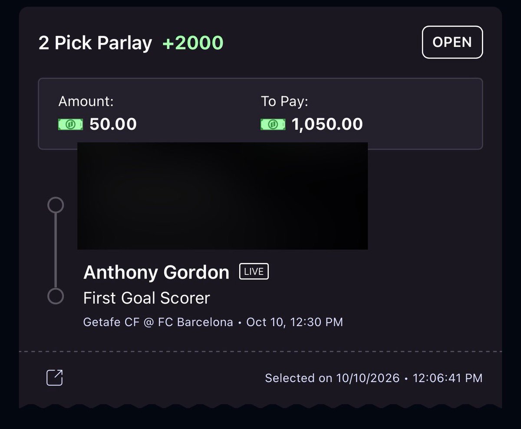The height and width of the screenshot is (429, 521).
Task: Click the Amount: label
Action: pyautogui.click(x=86, y=102)
